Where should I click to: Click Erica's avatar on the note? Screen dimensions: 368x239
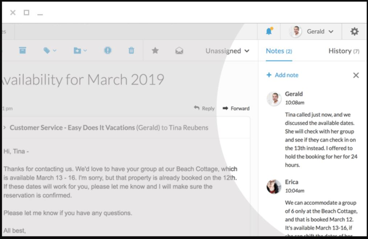(274, 187)
